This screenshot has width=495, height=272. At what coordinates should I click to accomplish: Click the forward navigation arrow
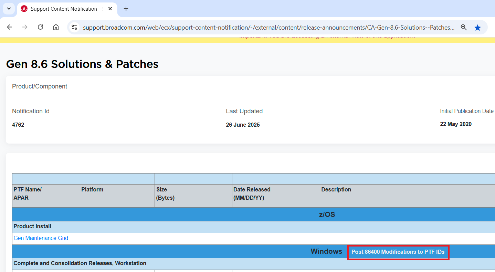tap(25, 27)
